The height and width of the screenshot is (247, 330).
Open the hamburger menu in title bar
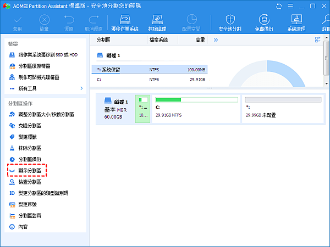point(290,6)
